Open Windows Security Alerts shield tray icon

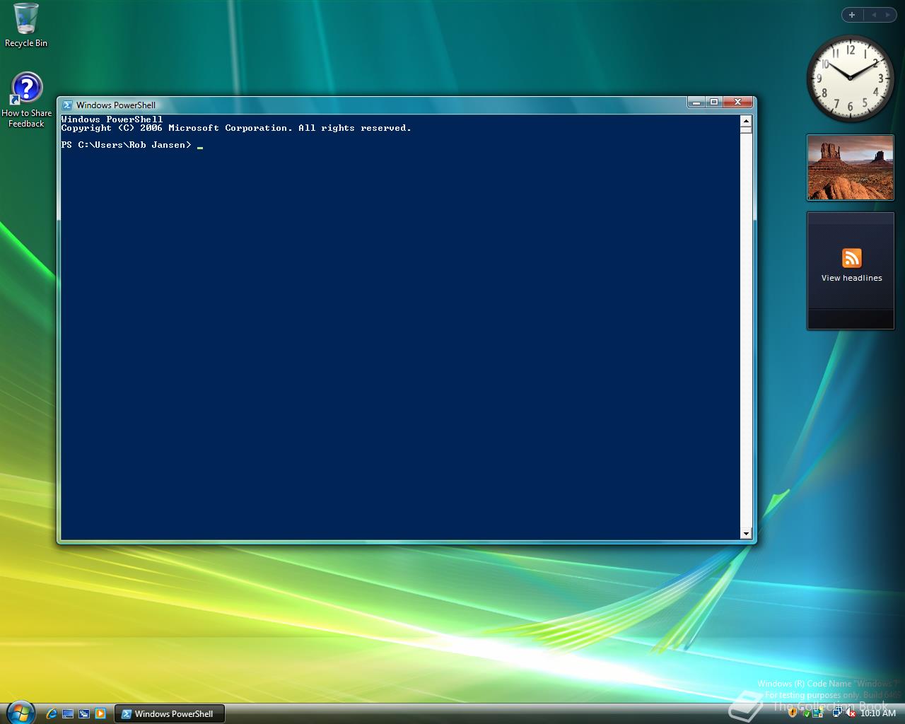pyautogui.click(x=793, y=713)
